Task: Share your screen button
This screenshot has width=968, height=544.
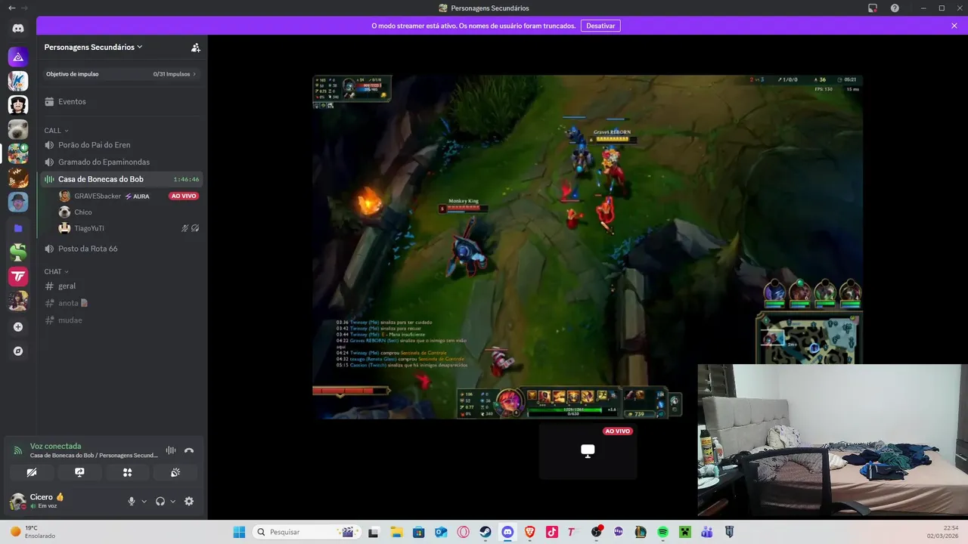Action: [x=79, y=472]
